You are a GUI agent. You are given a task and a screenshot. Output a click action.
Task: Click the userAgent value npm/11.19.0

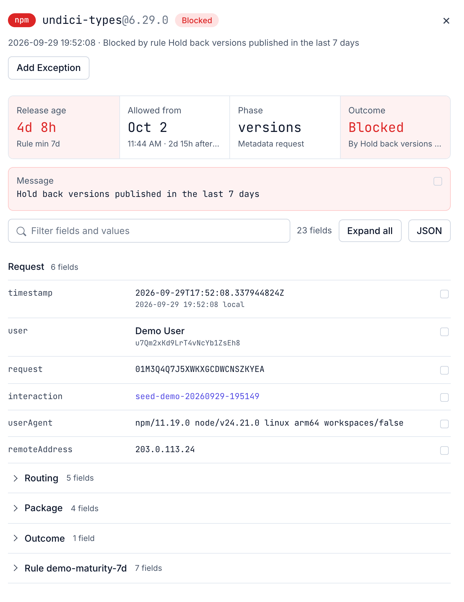point(269,423)
